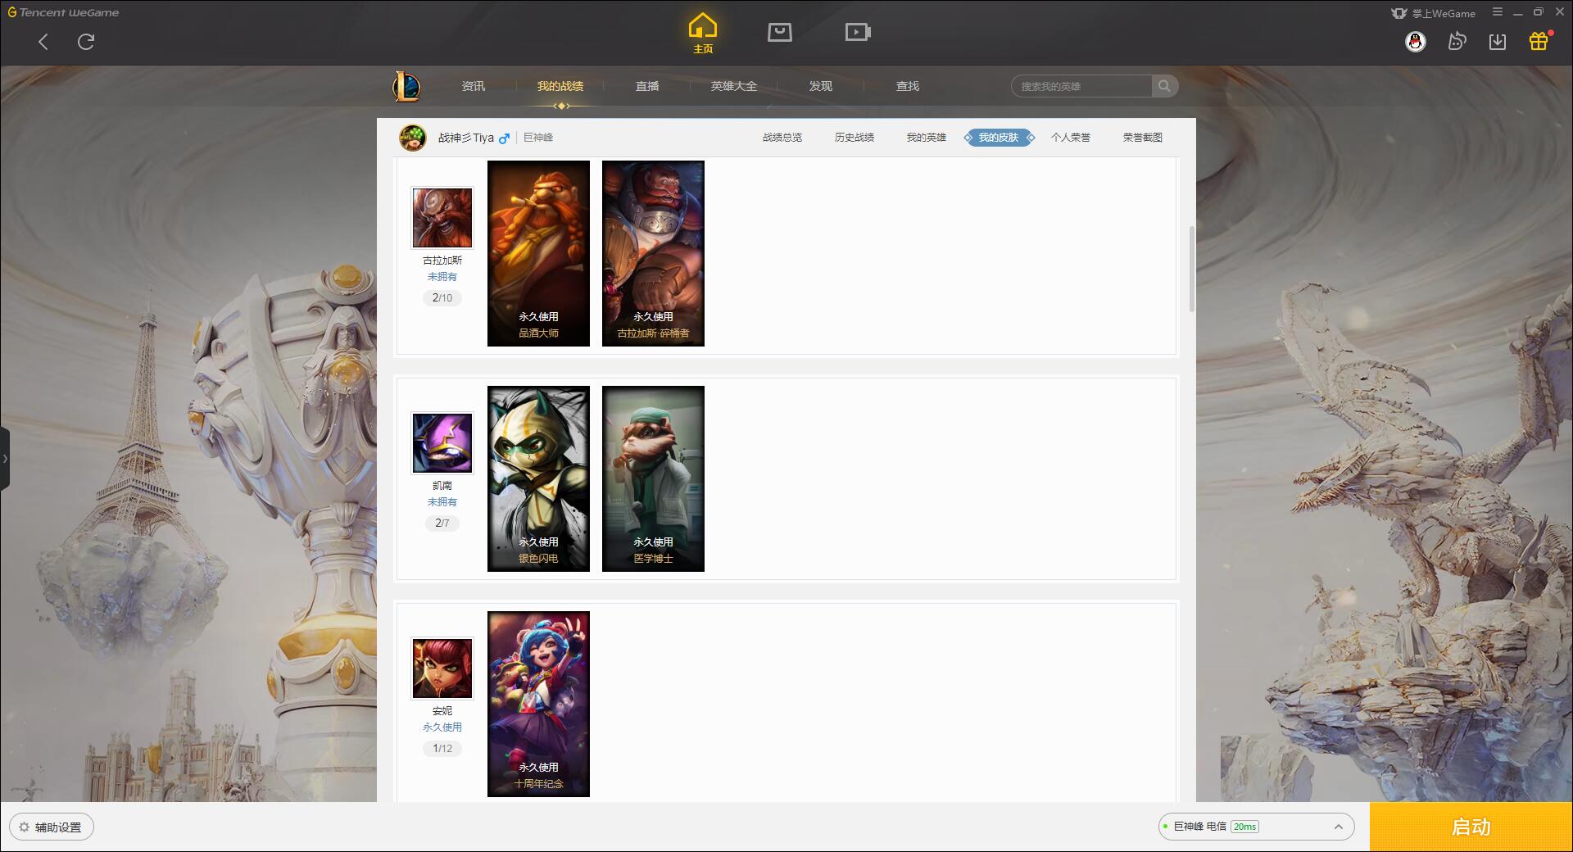Open the 直播 tab

[647, 86]
